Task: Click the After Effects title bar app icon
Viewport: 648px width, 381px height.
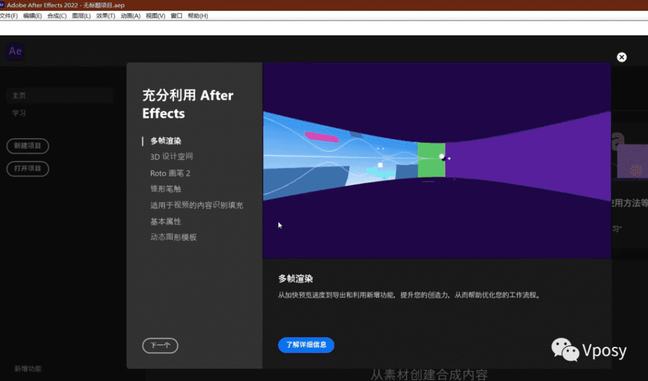Action: (3, 5)
